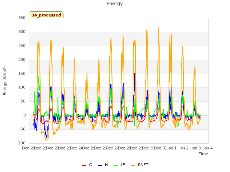This screenshot has height=172, width=230.
Task: Click the Dec 23 x-axis label
Action: point(65,148)
